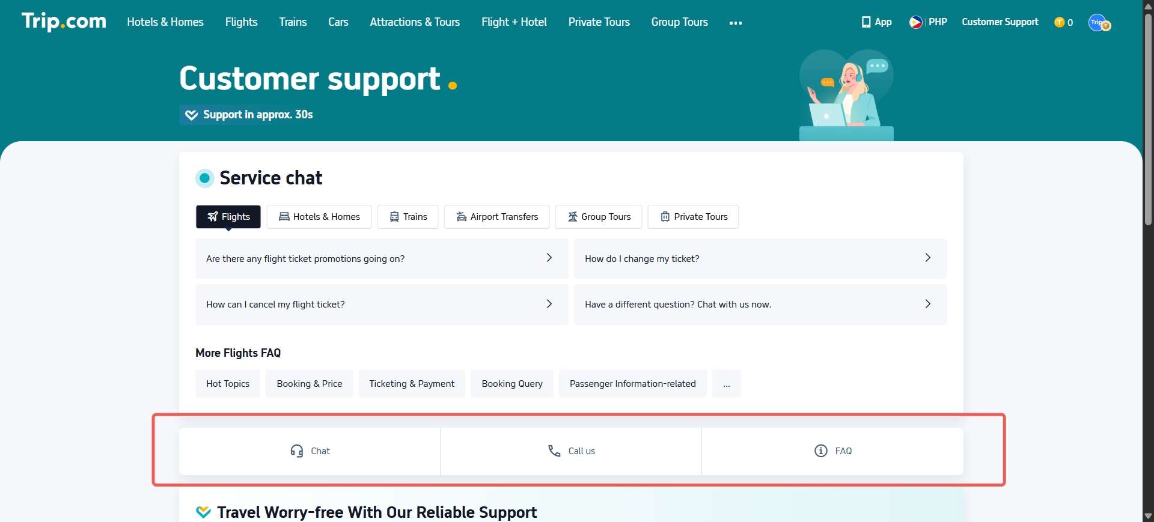The image size is (1154, 522).
Task: Click the Trip.com logo
Action: point(64,22)
